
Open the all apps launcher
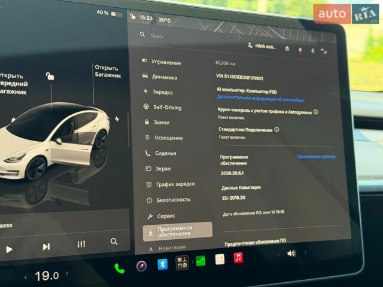(x=182, y=262)
